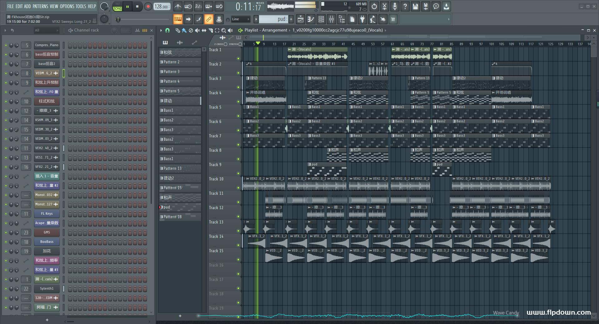Mute the GMS channel green LED
The height and width of the screenshot is (324, 599).
click(6, 233)
